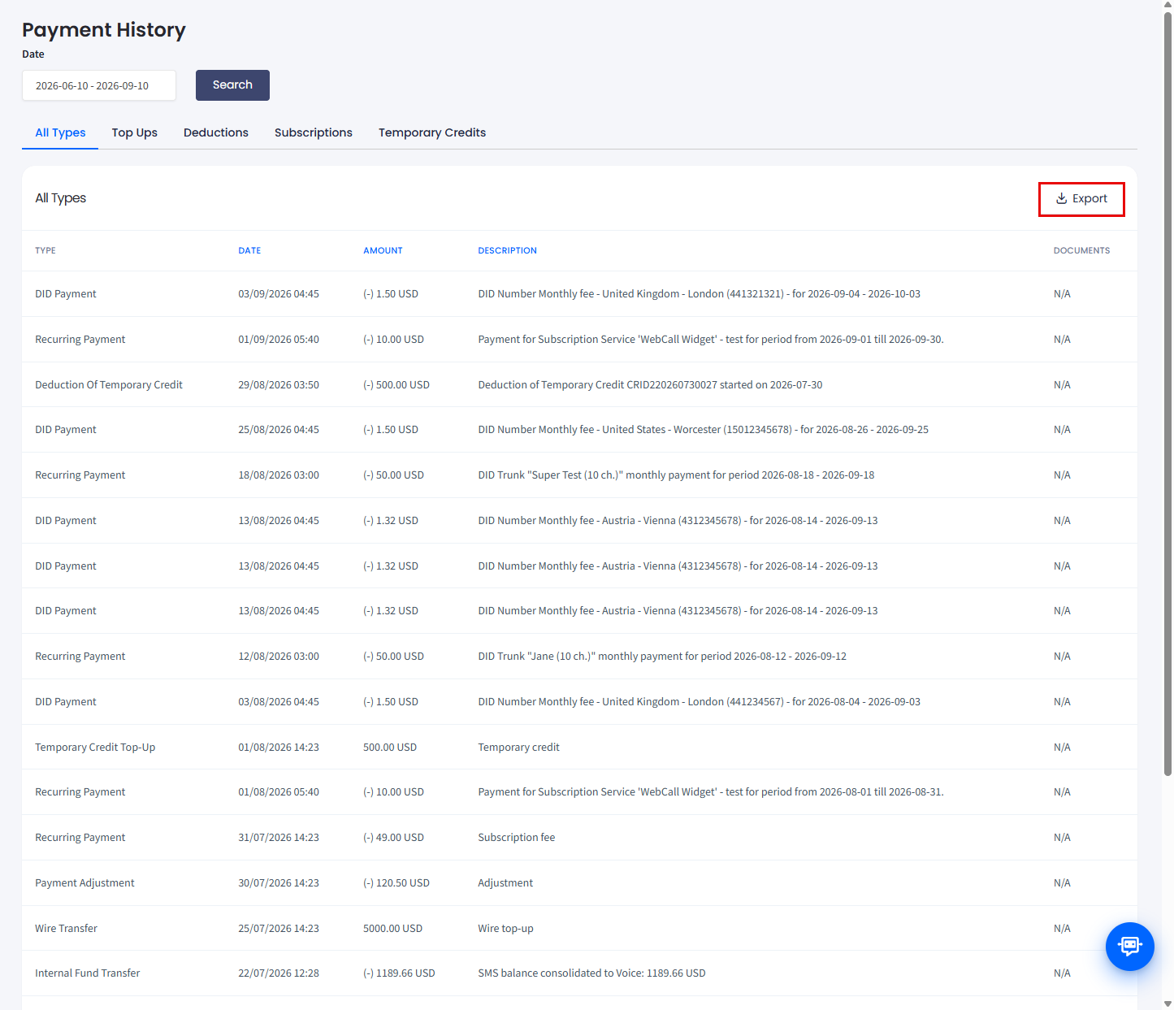Viewport: 1174px width, 1010px height.
Task: Switch to the Deductions tab
Action: tap(216, 132)
